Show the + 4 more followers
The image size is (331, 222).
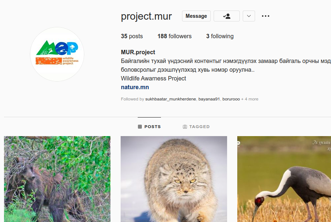pyautogui.click(x=250, y=99)
